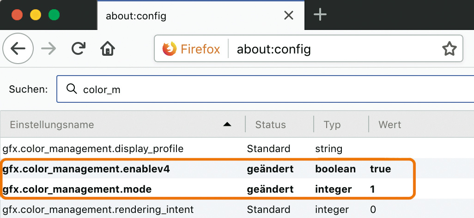Sort by Einstellungsname column arrow

(x=227, y=124)
